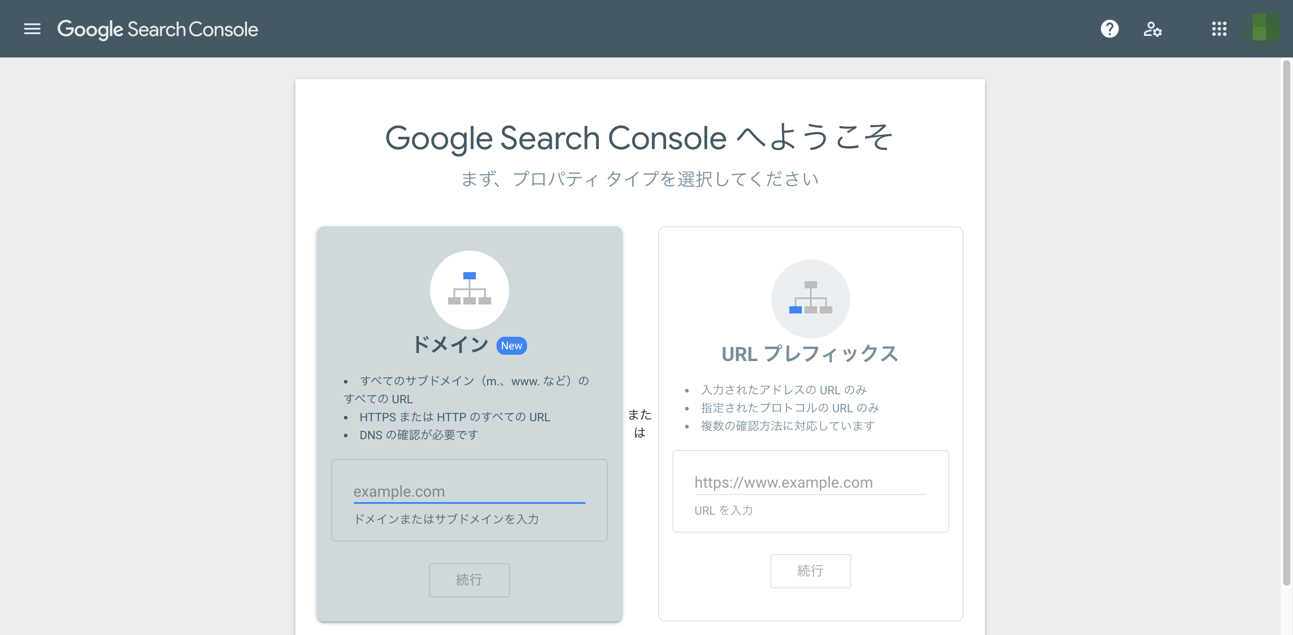Click the help question mark icon

click(x=1109, y=29)
